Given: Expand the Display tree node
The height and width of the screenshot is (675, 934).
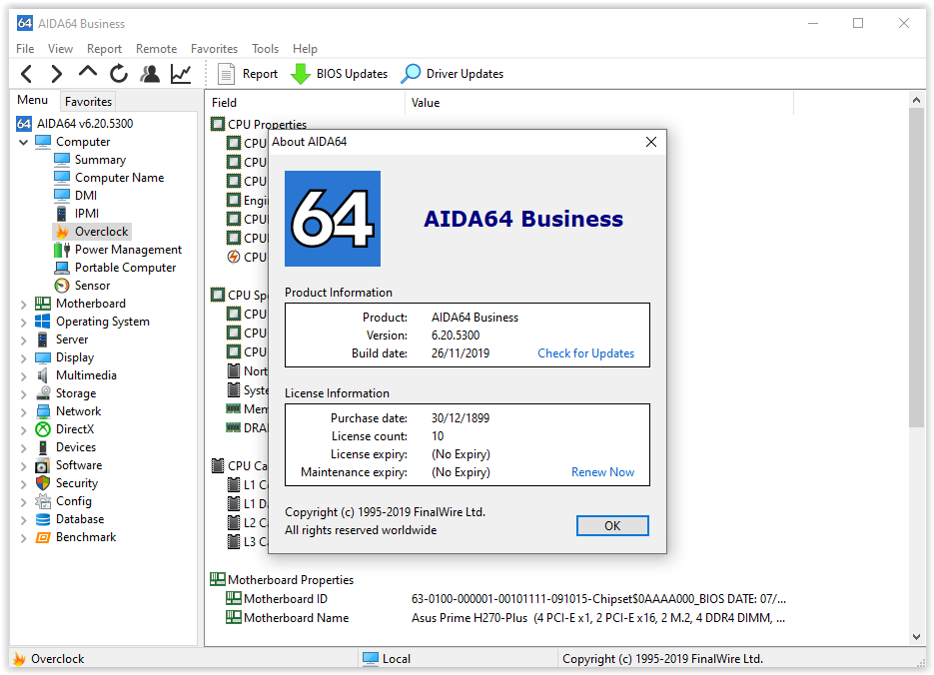Looking at the screenshot, I should [x=24, y=358].
